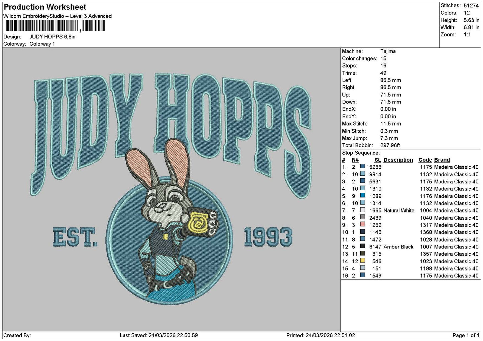Click the Zoom value 1:1
Viewport: 483px width, 341px height.
(467, 35)
